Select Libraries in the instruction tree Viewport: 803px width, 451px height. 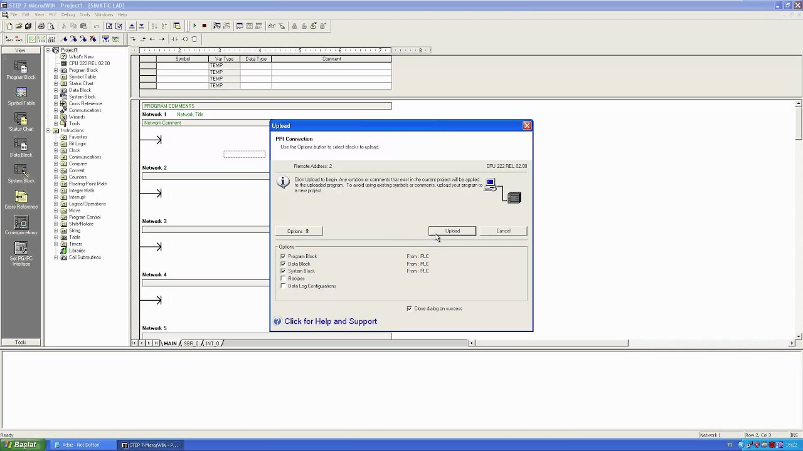click(x=77, y=251)
